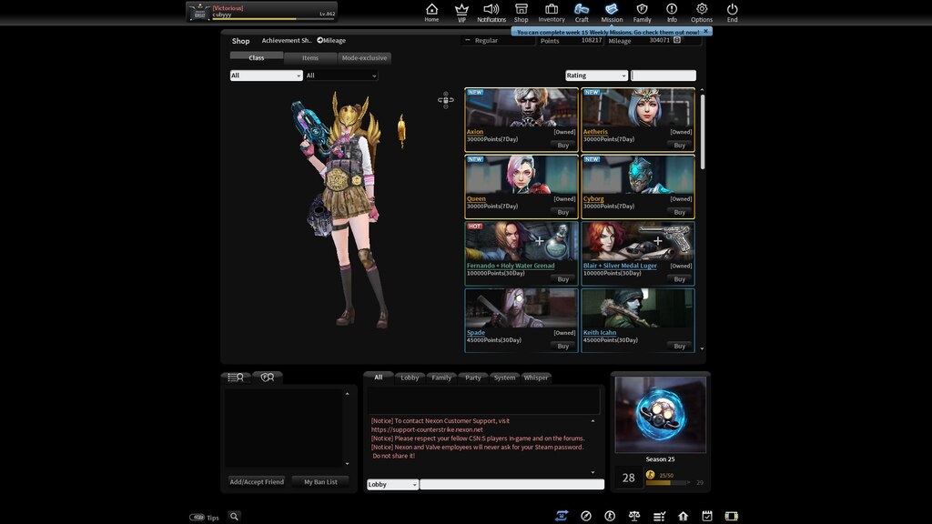Open the friend search icon tab
Screen dimensions: 932x524
268,378
